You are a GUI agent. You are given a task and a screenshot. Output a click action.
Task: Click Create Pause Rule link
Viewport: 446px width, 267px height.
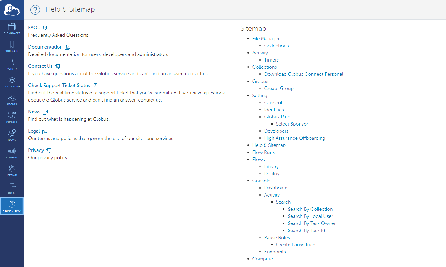295,245
